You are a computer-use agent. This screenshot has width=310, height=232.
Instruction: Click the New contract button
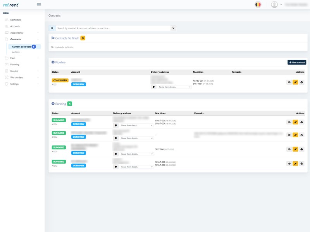click(297, 62)
